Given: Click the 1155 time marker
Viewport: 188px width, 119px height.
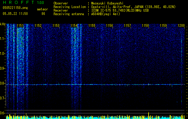Looking at the screenshot, I should click(x=92, y=26).
